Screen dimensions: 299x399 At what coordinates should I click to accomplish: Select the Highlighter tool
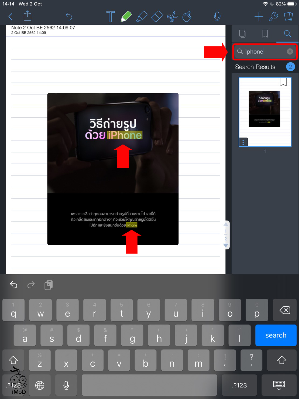coord(142,16)
